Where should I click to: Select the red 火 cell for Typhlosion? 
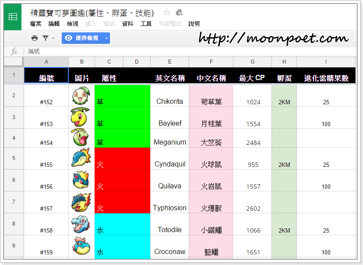click(x=122, y=202)
